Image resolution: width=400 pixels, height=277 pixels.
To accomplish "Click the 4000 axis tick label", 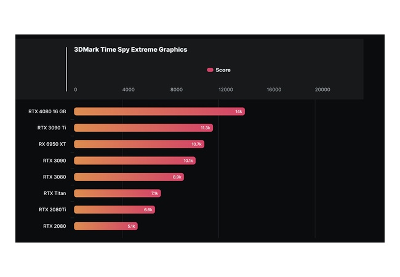I will click(129, 89).
